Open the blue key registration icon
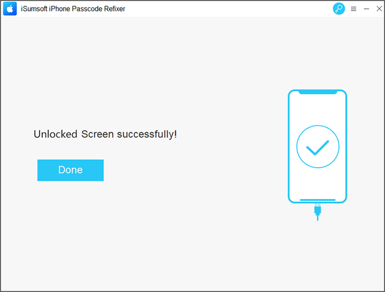Viewport: 385px width, 292px height. pyautogui.click(x=339, y=9)
